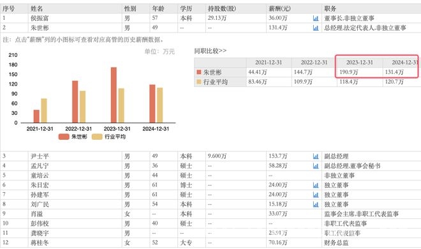The width and height of the screenshot is (421, 249).
Task: Click position text 财务总监
Action: (336, 243)
